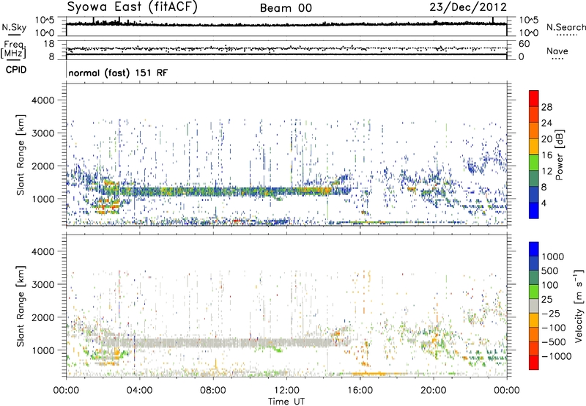This screenshot has width=586, height=406.
Task: Click the 'CPID' label
Action: pyautogui.click(x=16, y=70)
